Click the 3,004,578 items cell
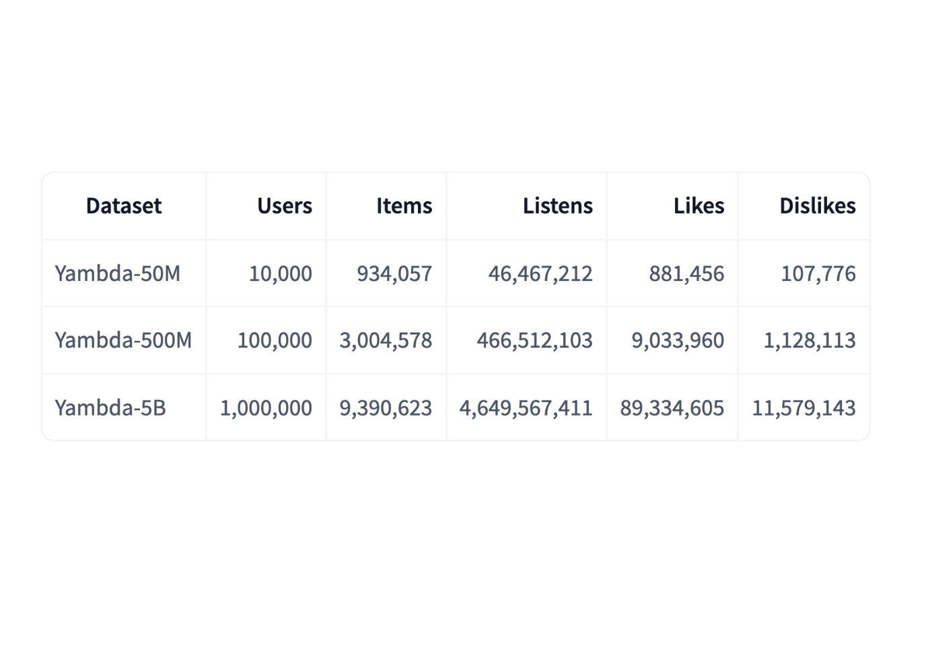This screenshot has width=926, height=667. [386, 340]
